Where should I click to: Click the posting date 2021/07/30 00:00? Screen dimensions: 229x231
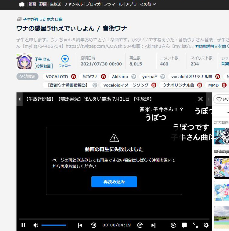pos(101,64)
